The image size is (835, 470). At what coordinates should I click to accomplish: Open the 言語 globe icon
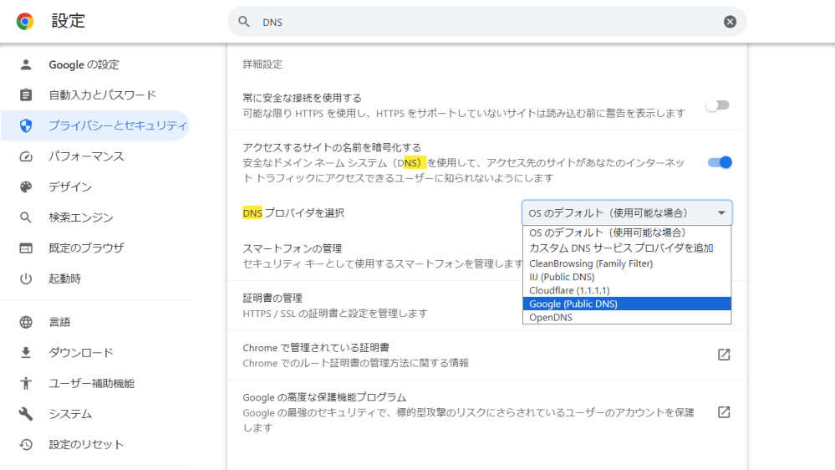coord(26,322)
